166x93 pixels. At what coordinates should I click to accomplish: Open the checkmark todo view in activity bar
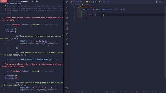tap(67, 39)
